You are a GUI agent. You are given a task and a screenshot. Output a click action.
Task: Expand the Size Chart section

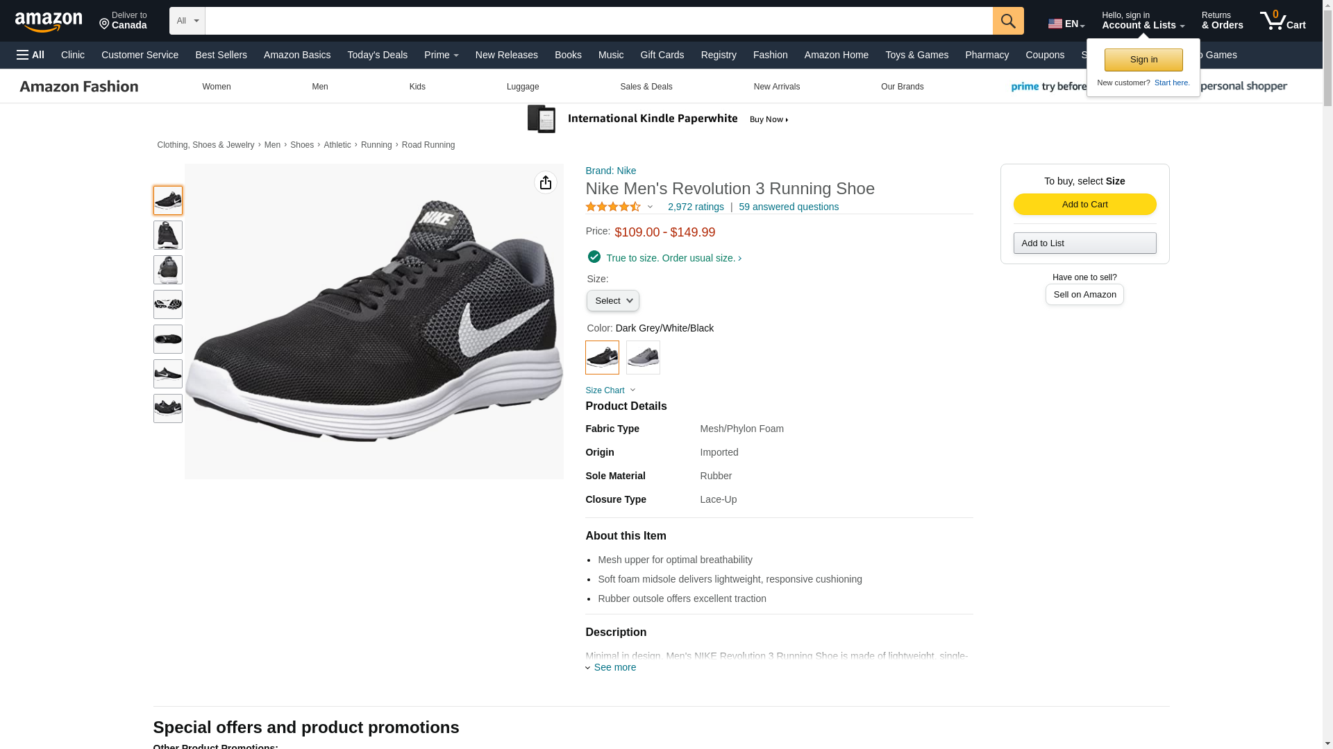(610, 390)
